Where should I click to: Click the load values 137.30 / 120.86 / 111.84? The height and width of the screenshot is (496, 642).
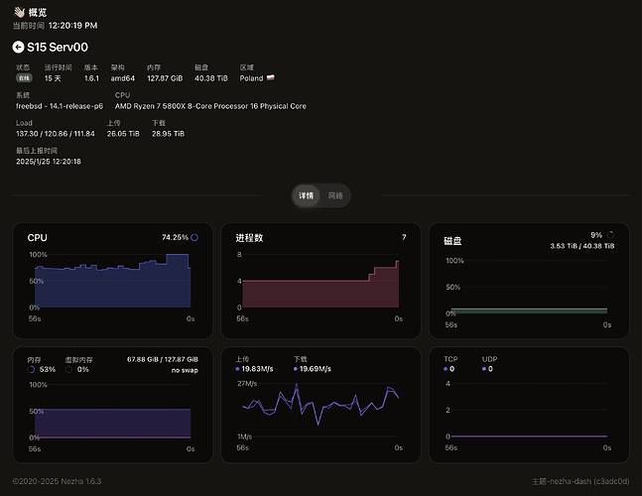pyautogui.click(x=56, y=134)
